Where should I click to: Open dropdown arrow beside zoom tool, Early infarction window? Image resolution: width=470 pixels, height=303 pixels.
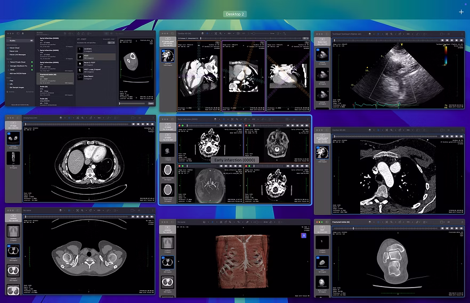(241, 119)
